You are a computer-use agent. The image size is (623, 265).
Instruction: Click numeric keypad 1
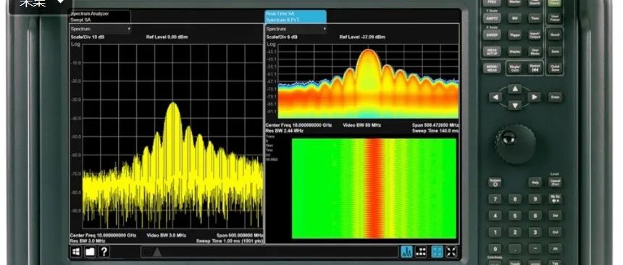point(495,232)
